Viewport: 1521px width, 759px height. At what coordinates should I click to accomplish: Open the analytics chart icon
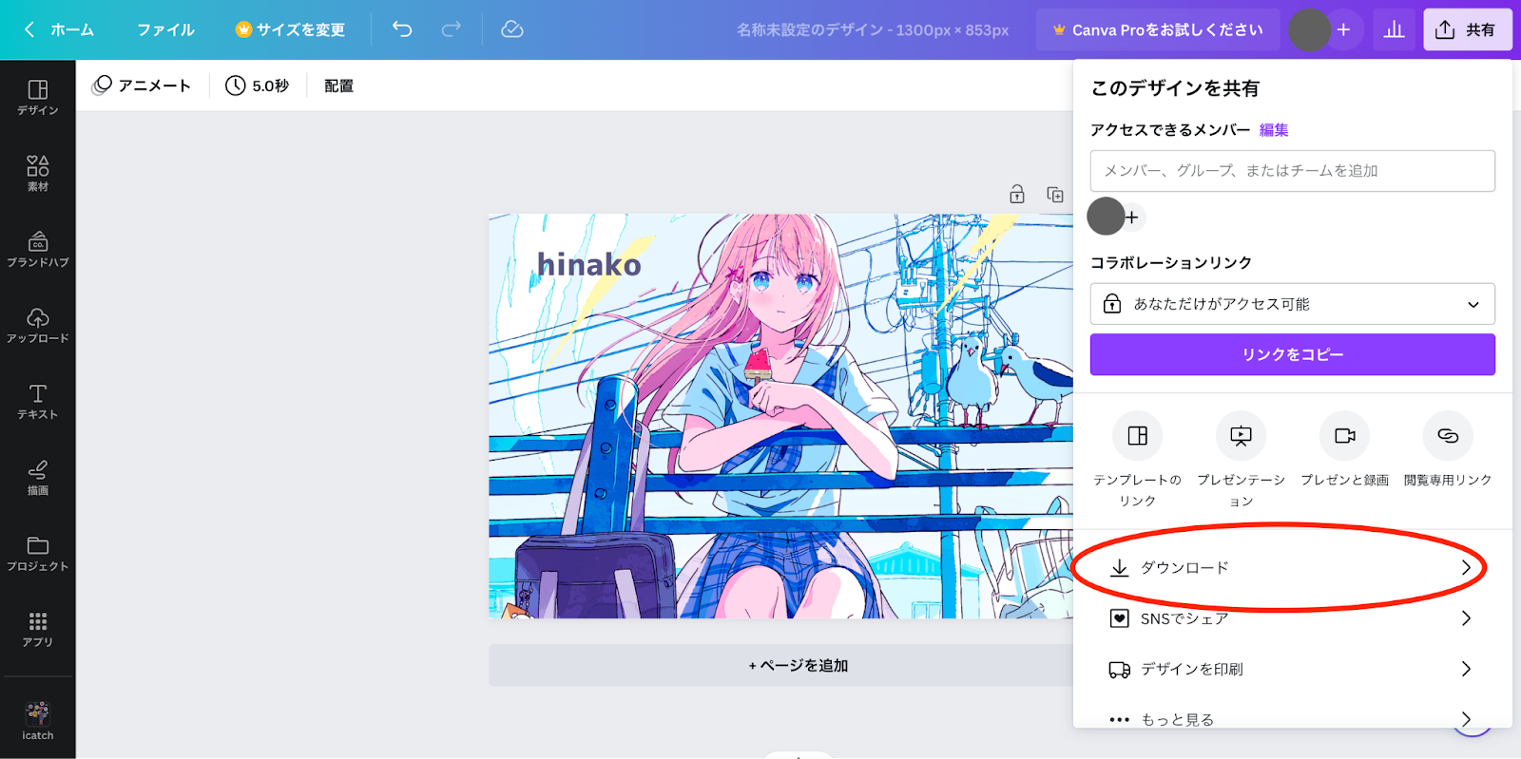point(1395,29)
